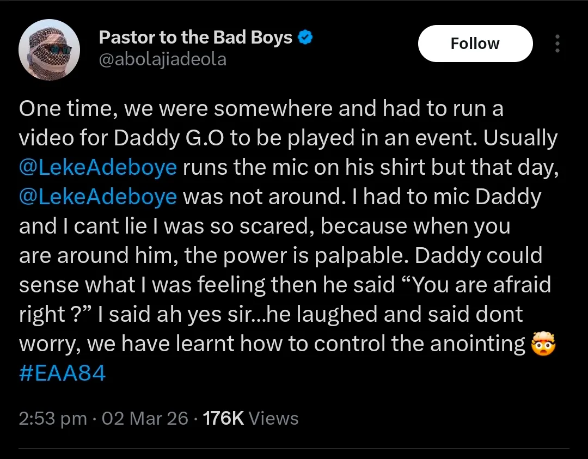Click the blue verified badge icon
This screenshot has width=588, height=459.
pos(307,38)
